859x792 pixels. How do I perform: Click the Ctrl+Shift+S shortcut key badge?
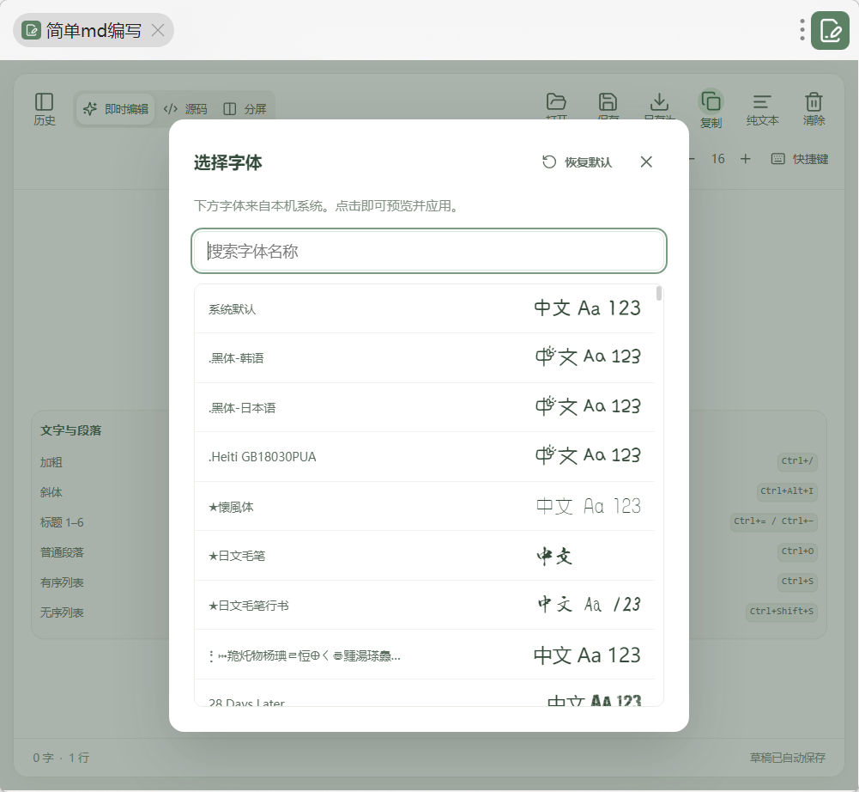coord(781,612)
